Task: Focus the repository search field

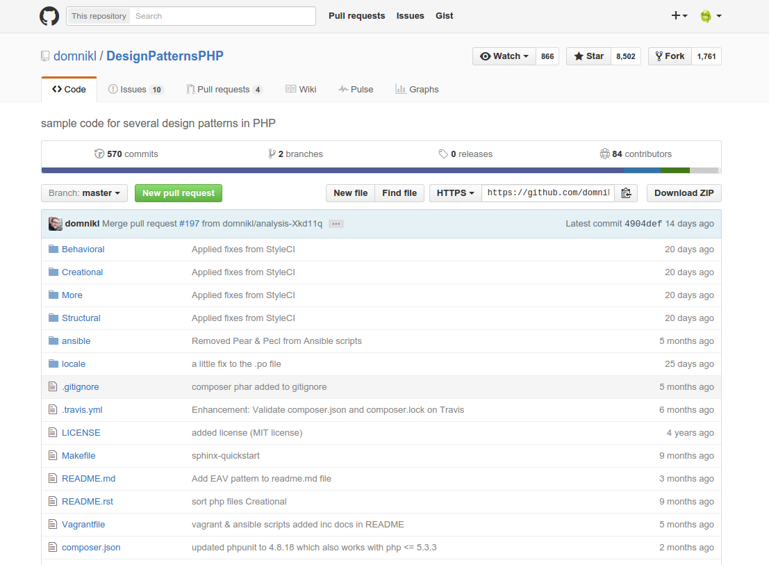Action: [223, 16]
